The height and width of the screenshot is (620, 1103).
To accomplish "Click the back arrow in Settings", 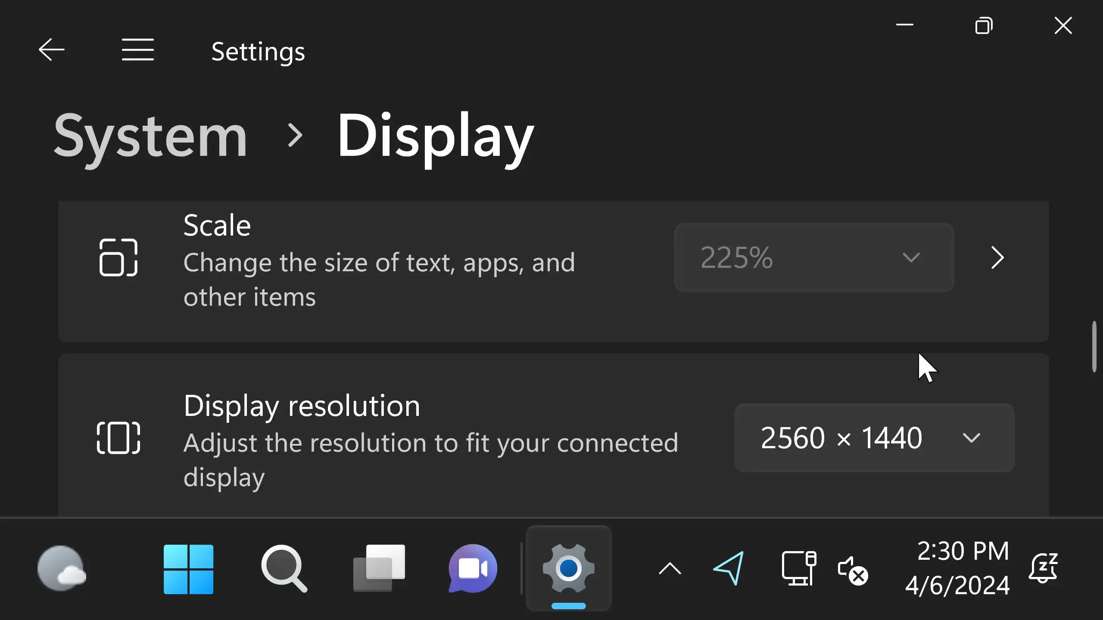I will point(52,50).
